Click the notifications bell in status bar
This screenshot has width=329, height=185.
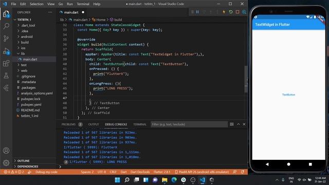pyautogui.click(x=242, y=172)
